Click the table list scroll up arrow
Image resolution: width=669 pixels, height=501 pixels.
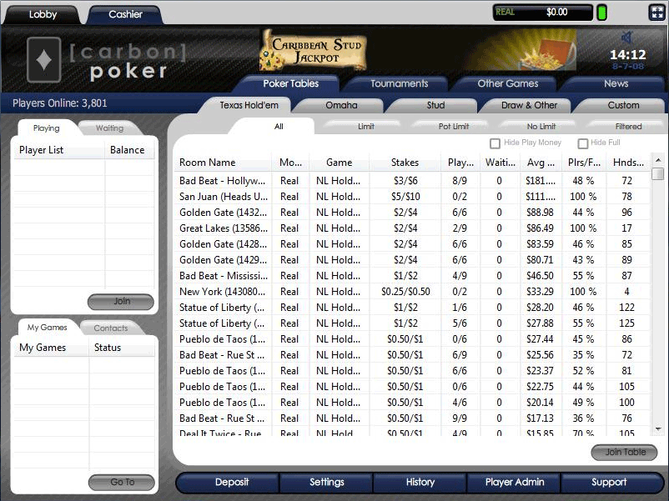click(658, 160)
